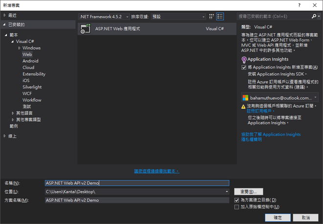Enable add to source control checkbox

click(x=237, y=207)
